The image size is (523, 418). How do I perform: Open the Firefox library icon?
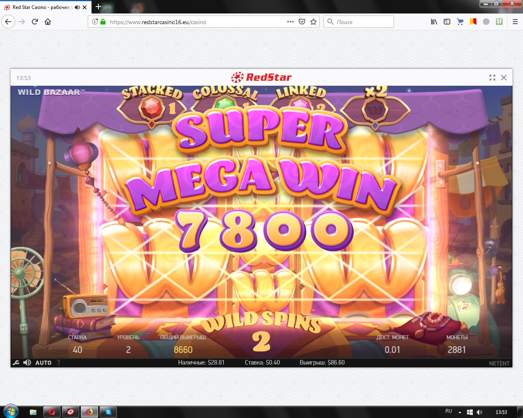pyautogui.click(x=434, y=22)
